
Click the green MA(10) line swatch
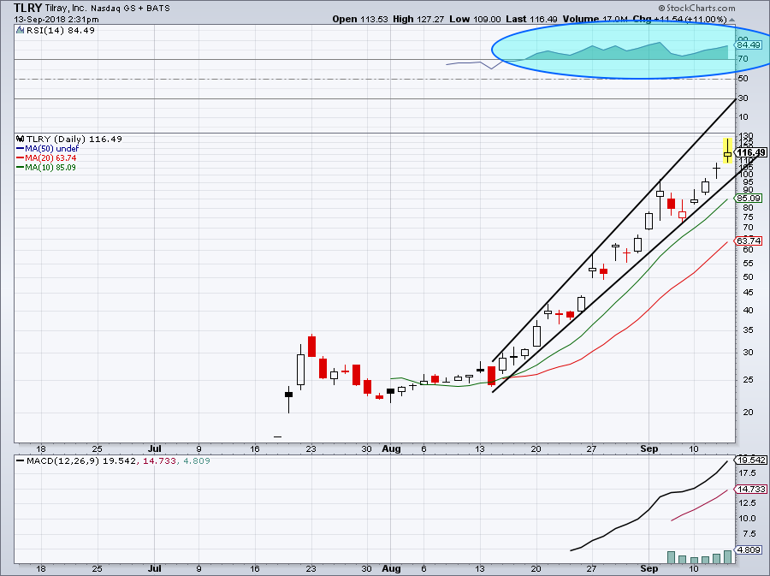21,167
